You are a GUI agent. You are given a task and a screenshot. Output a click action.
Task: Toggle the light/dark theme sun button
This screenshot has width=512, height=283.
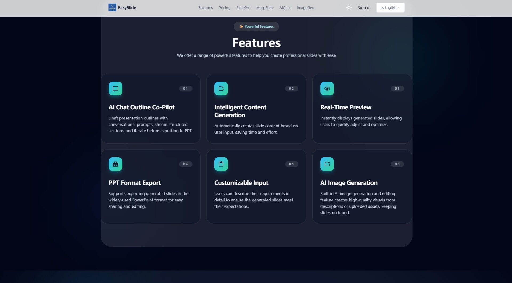point(349,7)
